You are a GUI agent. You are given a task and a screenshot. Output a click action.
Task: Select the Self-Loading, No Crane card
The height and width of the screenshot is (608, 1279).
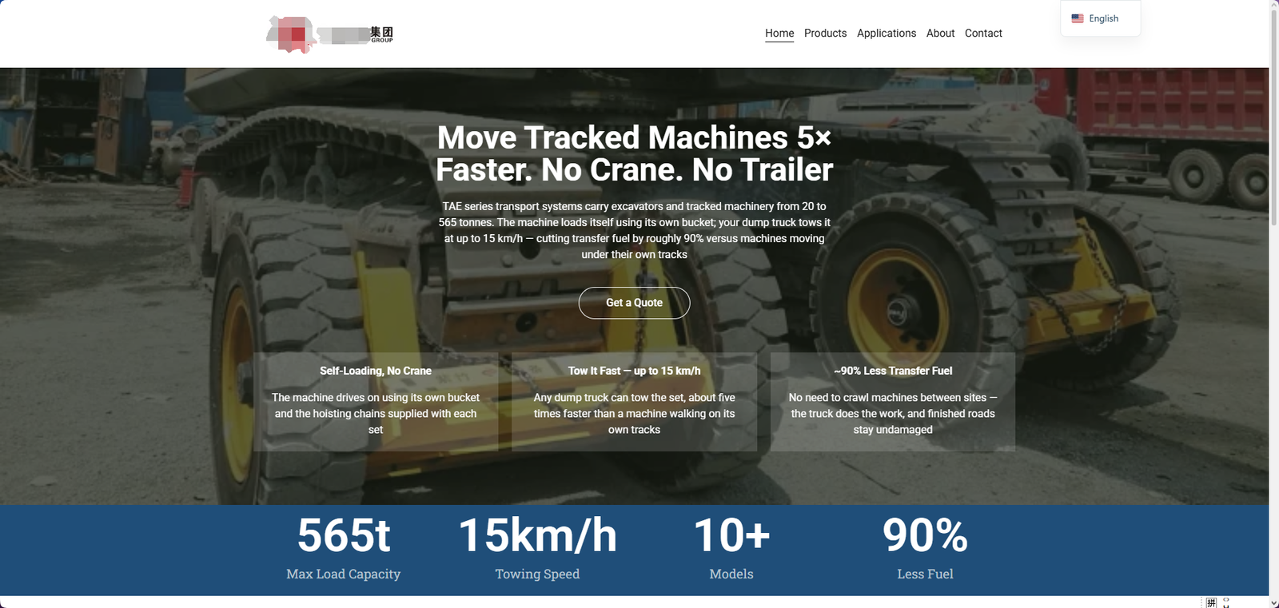376,402
